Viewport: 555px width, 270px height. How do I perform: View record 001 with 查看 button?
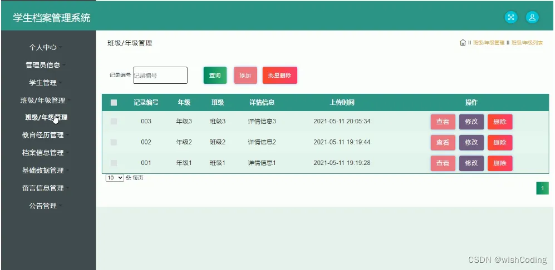443,163
